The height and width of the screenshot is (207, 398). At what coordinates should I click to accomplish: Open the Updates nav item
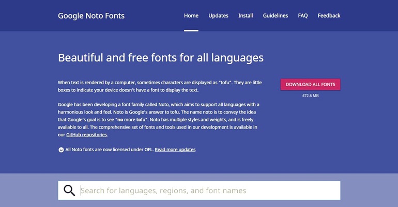point(218,15)
